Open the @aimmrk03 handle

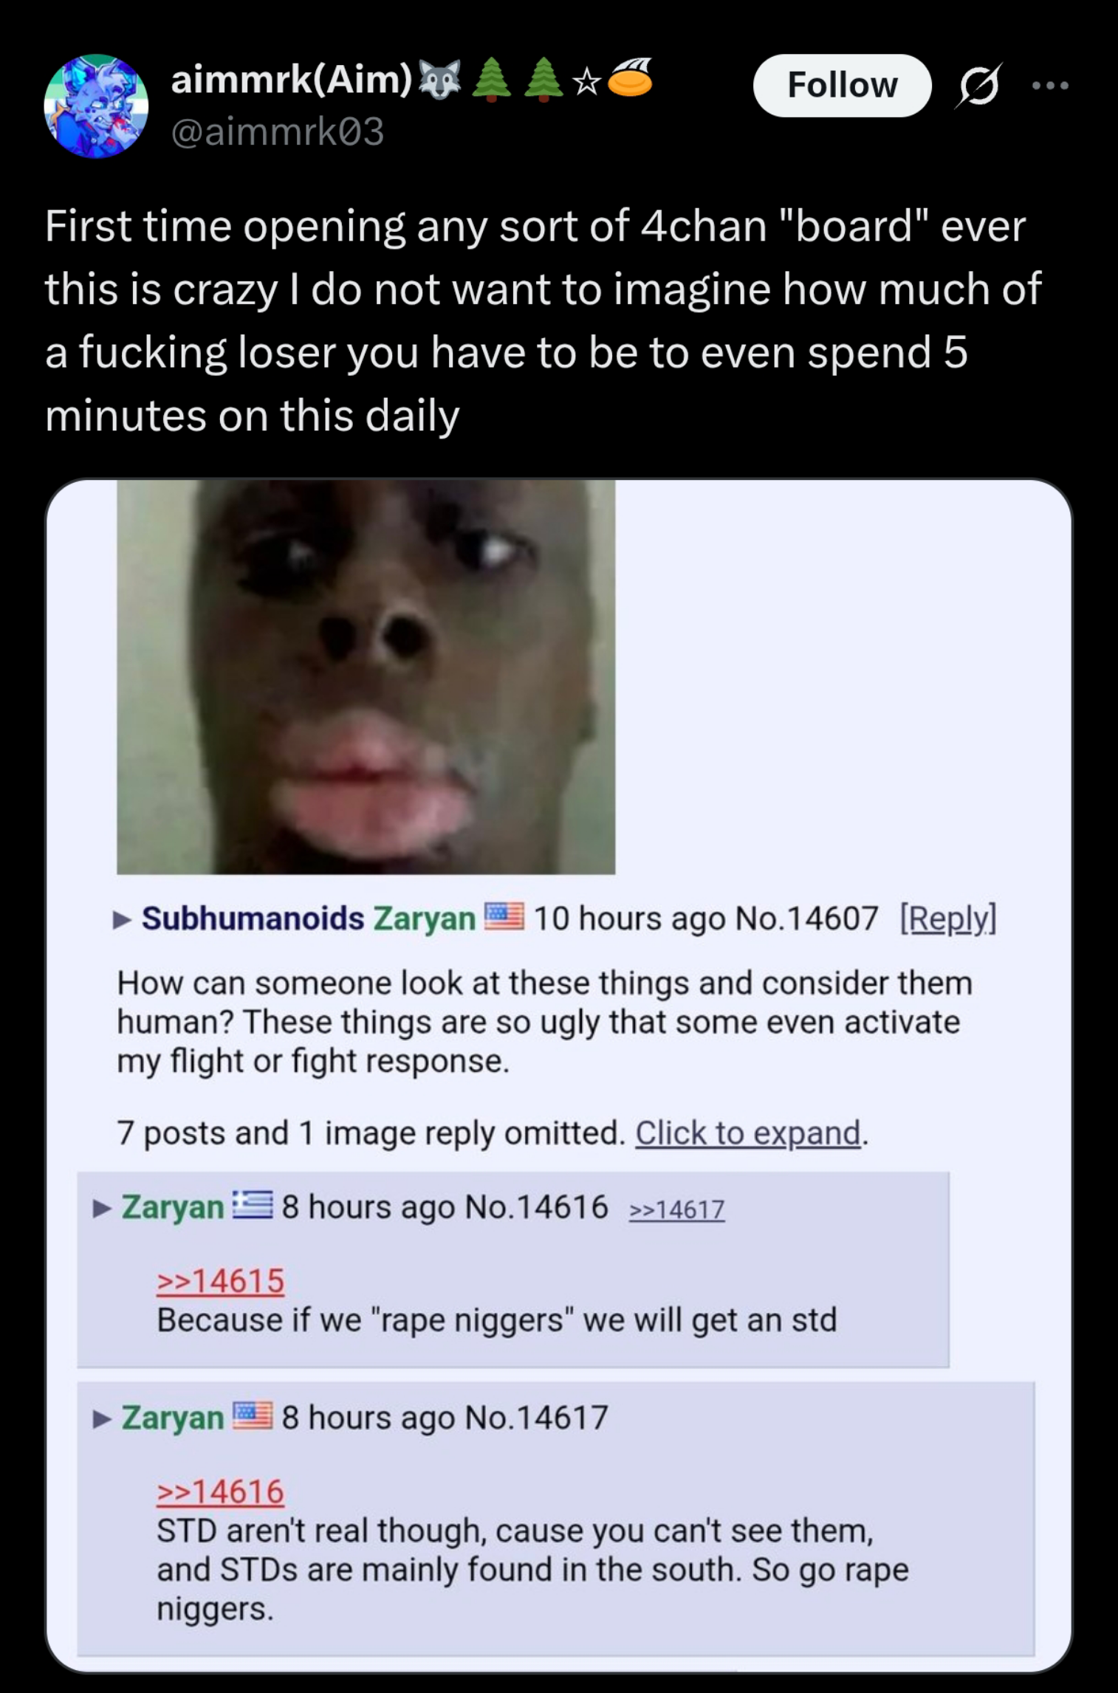(x=278, y=133)
